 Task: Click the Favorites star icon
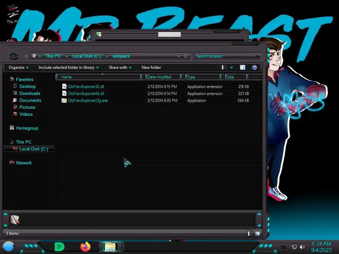click(12, 79)
